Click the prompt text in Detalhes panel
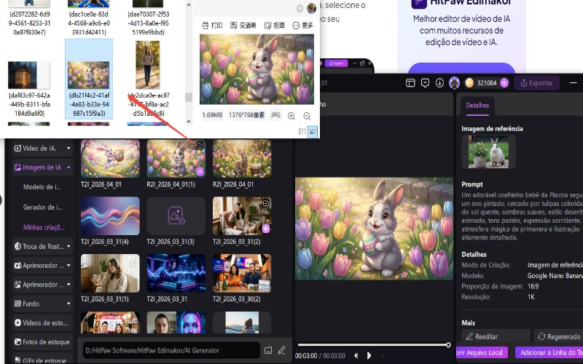The image size is (583, 364). click(x=522, y=215)
